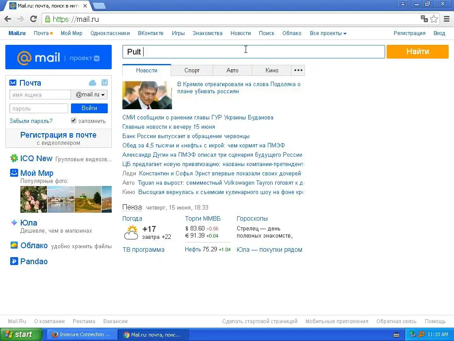
Task: Click the search box containing Pult
Action: point(254,52)
